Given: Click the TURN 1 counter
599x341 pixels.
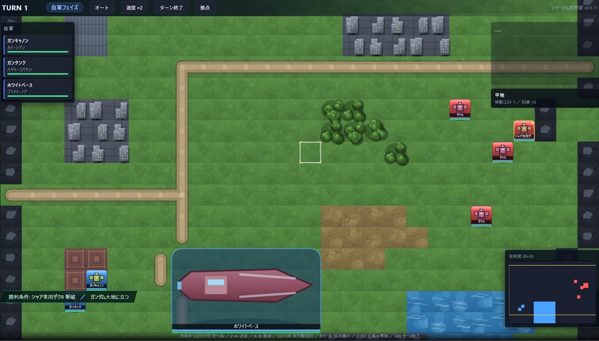Looking at the screenshot, I should coord(15,8).
